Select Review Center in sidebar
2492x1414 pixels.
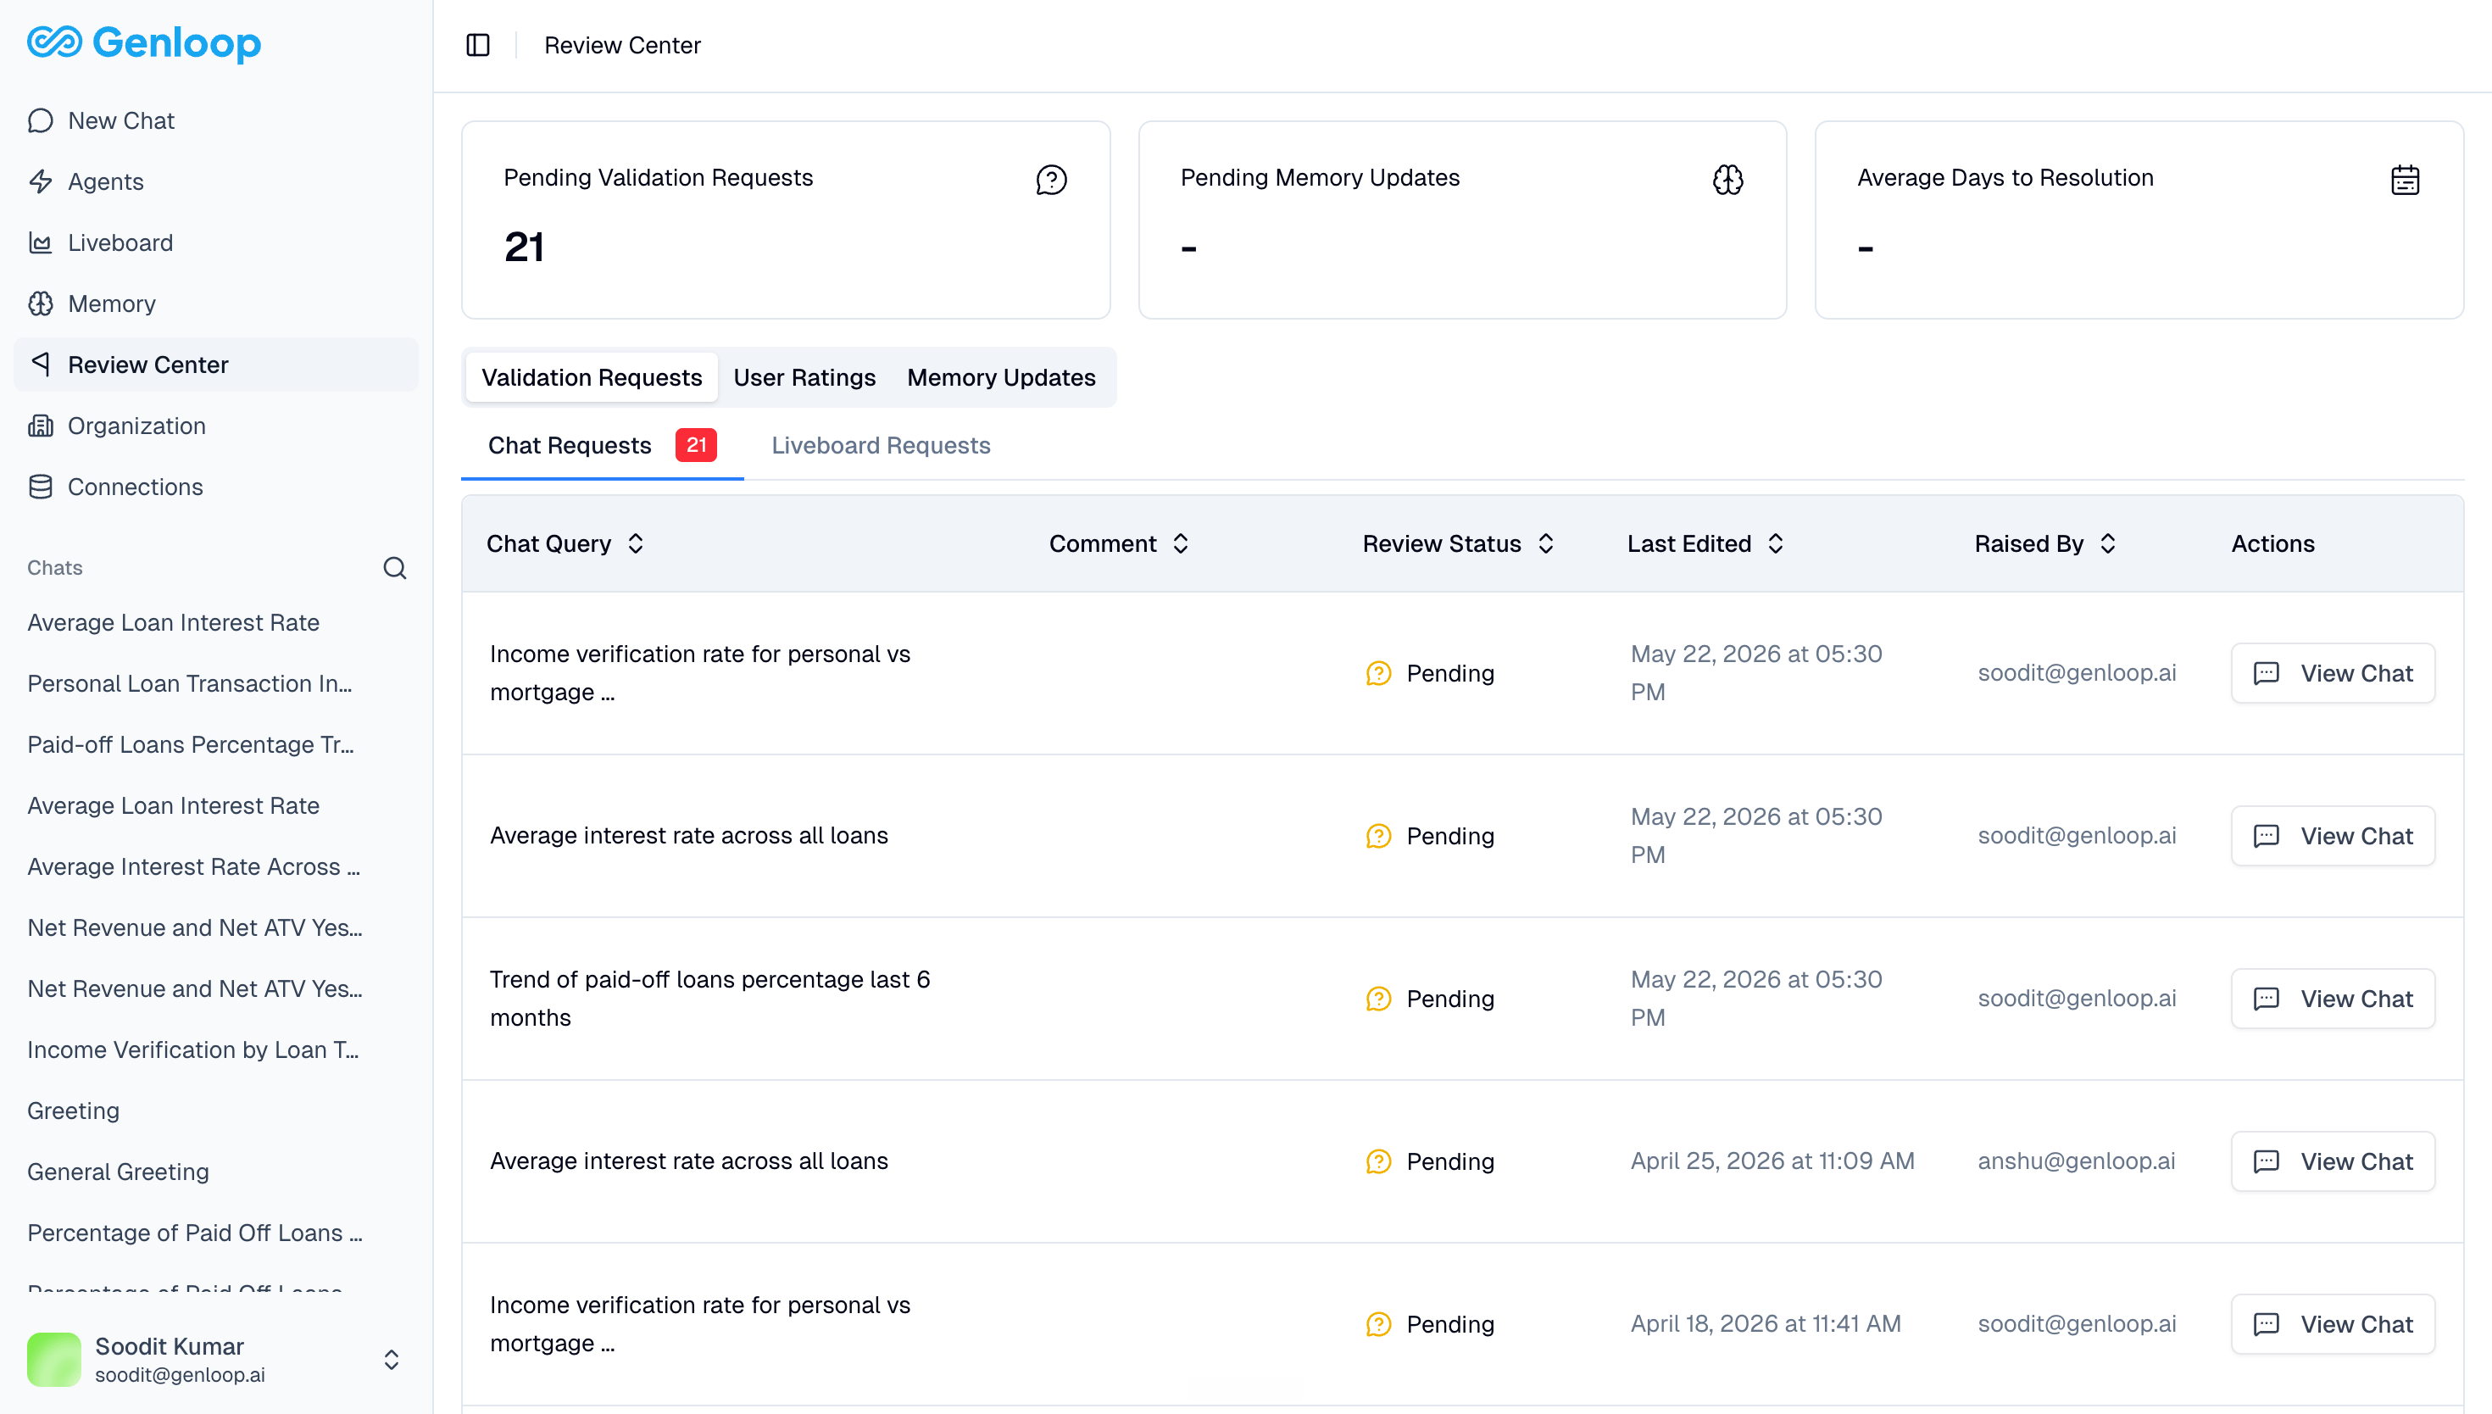[215, 365]
